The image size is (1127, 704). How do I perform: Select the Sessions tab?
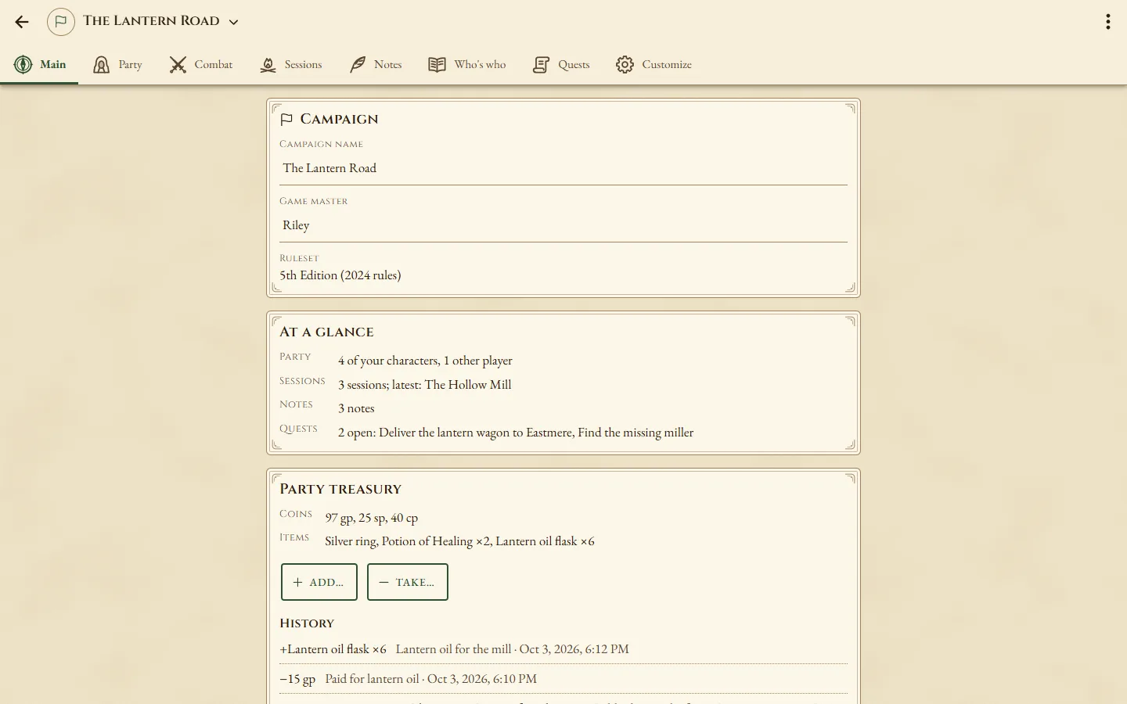[x=290, y=64]
